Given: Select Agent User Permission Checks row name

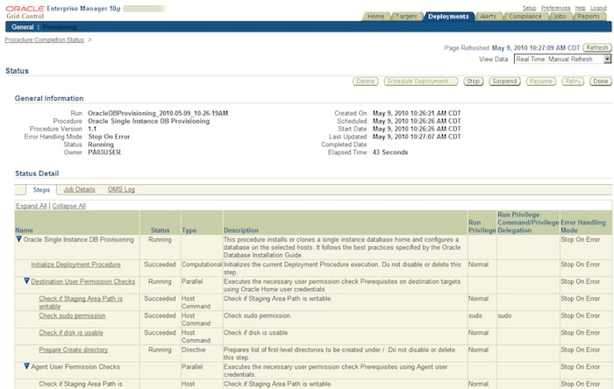Looking at the screenshot, I should click(75, 367).
